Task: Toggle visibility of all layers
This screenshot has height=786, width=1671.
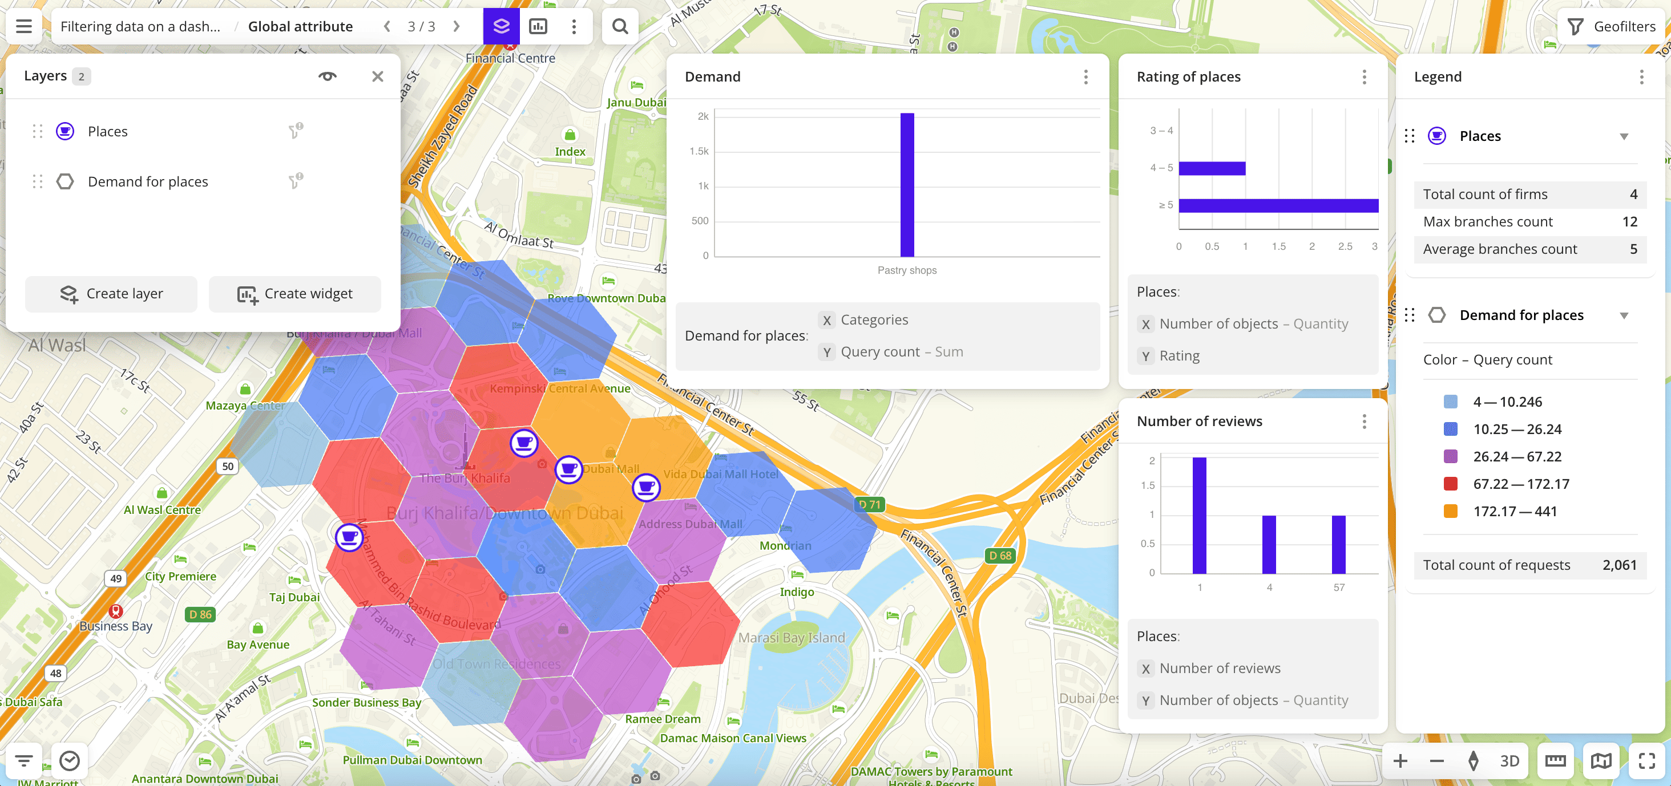Action: [x=328, y=76]
